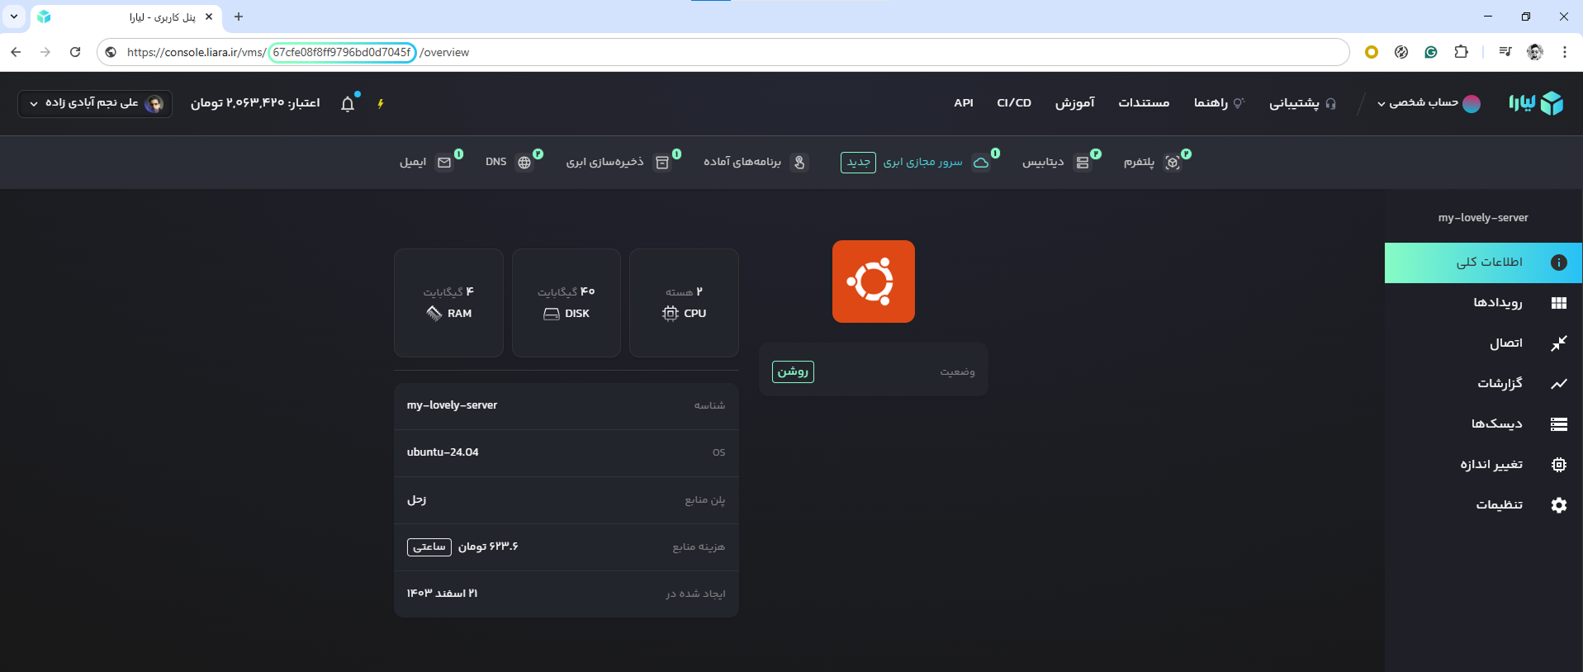Click the ساعتی (hourly) badge
The width and height of the screenshot is (1583, 672).
coord(429,547)
